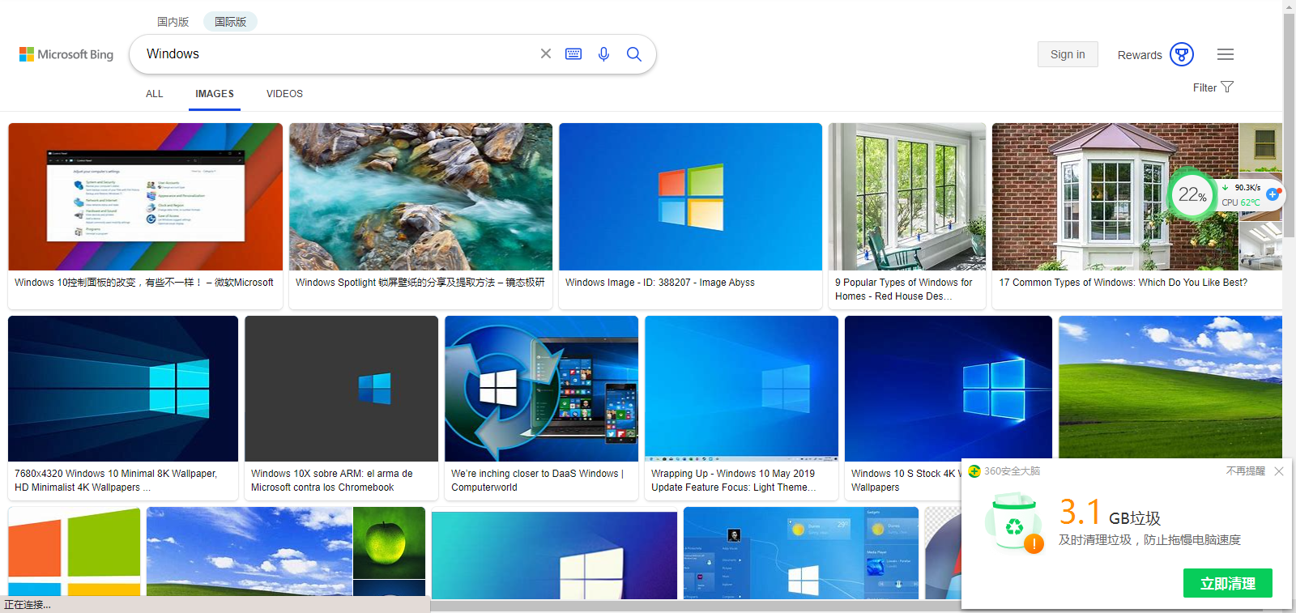The image size is (1296, 613).
Task: Click the Sign in button
Action: (x=1068, y=54)
